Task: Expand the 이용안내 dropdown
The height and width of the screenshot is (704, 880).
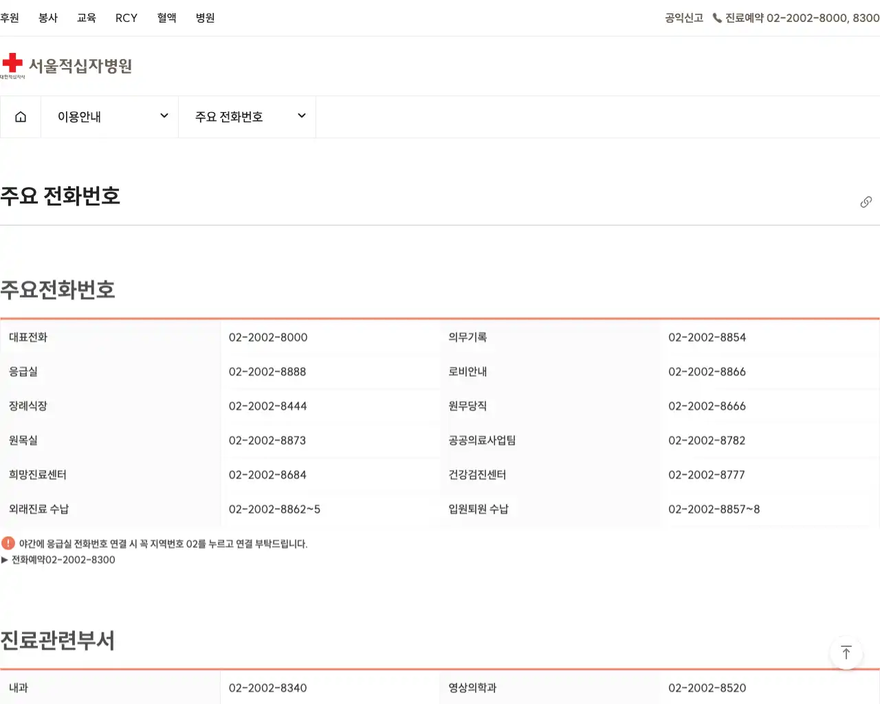Action: 79,116
